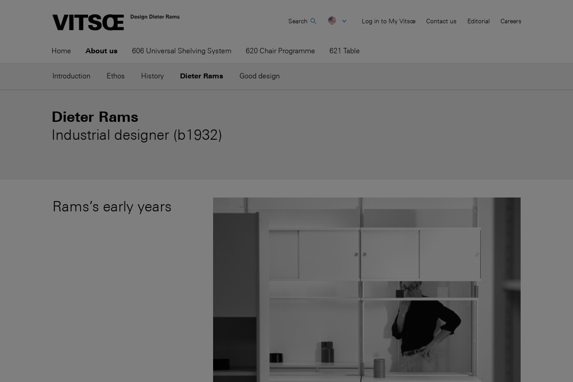Viewport: 573px width, 382px height.
Task: Switch to the History sub-tab
Action: click(152, 76)
